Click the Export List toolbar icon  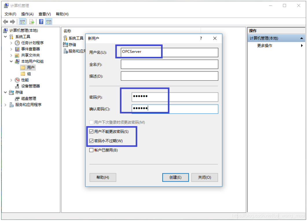(32, 22)
